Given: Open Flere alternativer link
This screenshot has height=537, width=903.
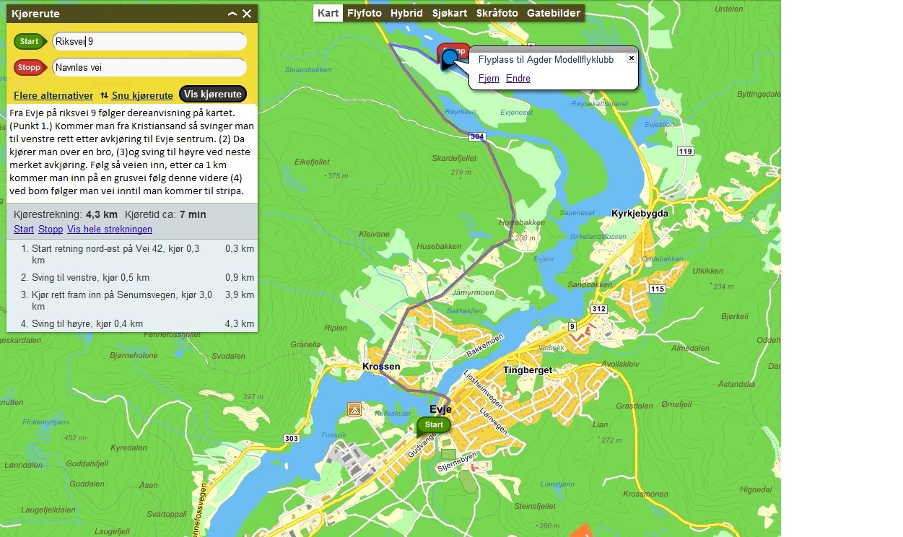Looking at the screenshot, I should [x=53, y=95].
